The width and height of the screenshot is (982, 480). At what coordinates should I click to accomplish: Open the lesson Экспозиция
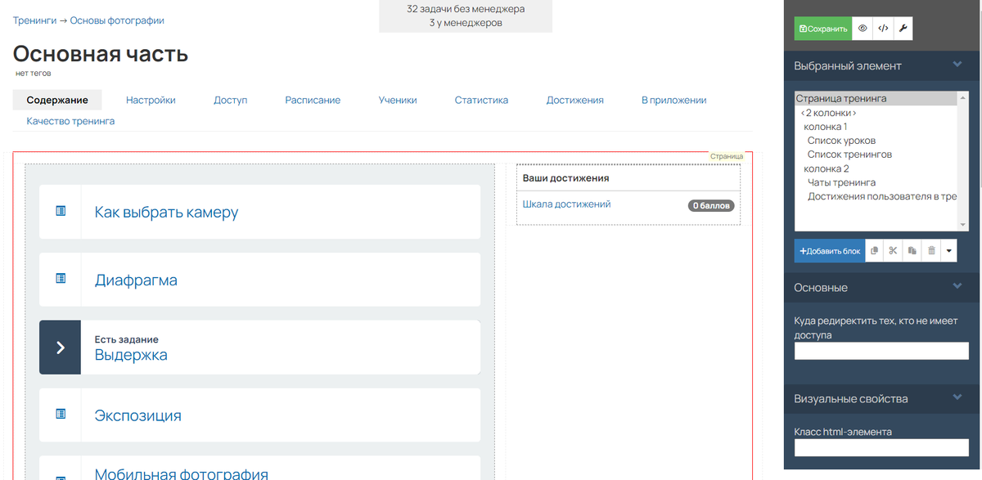137,415
